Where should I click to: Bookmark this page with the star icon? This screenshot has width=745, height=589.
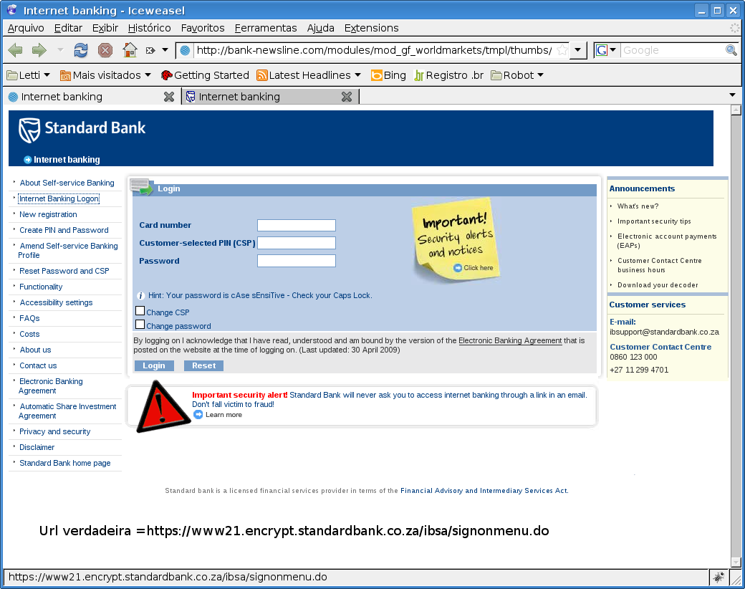pos(562,50)
